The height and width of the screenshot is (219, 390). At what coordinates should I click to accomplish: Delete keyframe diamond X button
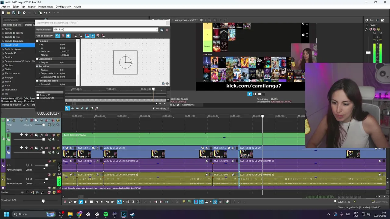(97, 108)
